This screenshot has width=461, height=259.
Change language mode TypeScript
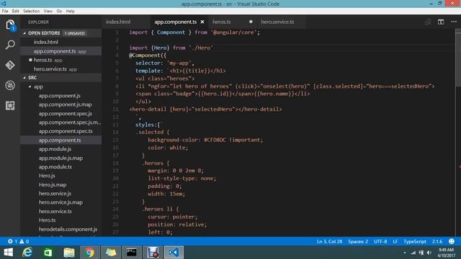pos(415,242)
